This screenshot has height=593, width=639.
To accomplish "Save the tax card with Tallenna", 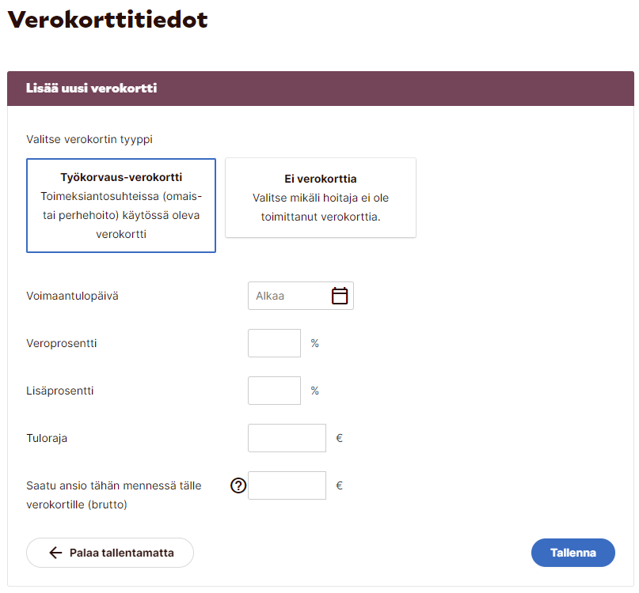I will (572, 553).
